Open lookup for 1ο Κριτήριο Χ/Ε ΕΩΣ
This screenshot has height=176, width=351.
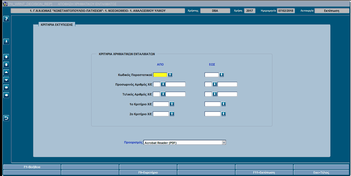tap(223, 104)
